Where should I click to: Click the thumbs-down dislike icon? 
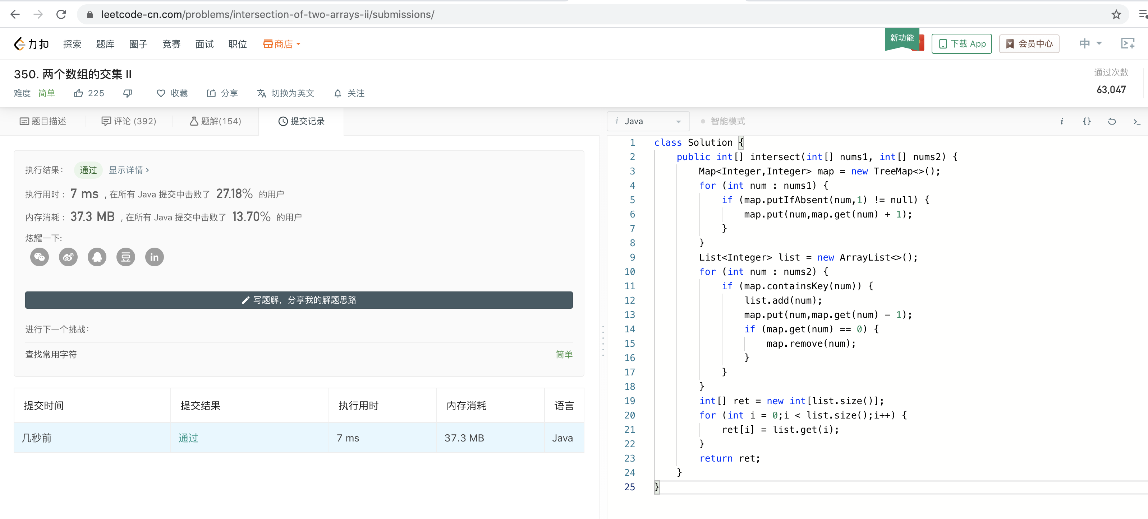point(128,93)
